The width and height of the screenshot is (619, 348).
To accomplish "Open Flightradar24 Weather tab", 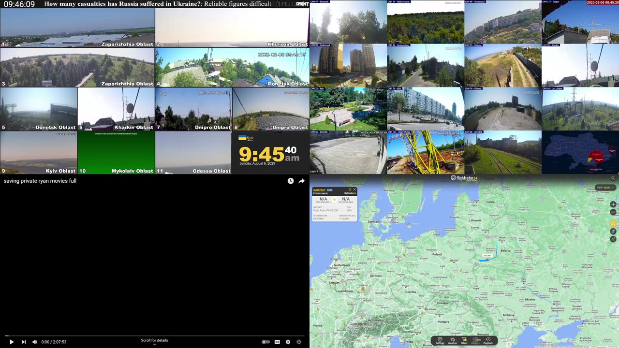I will [x=452, y=341].
